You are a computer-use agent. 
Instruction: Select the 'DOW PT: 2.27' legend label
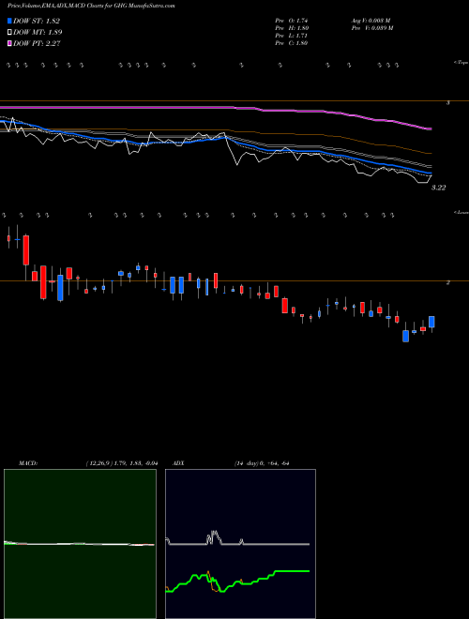[37, 43]
